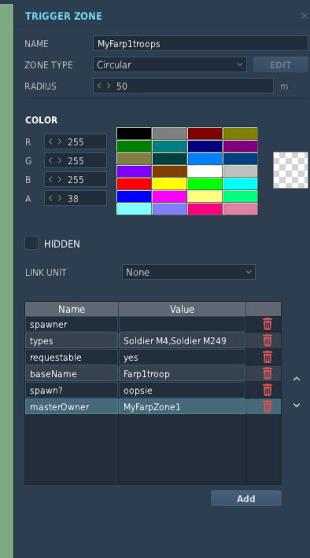Decrease the R color value
This screenshot has width=310, height=558.
coord(50,141)
